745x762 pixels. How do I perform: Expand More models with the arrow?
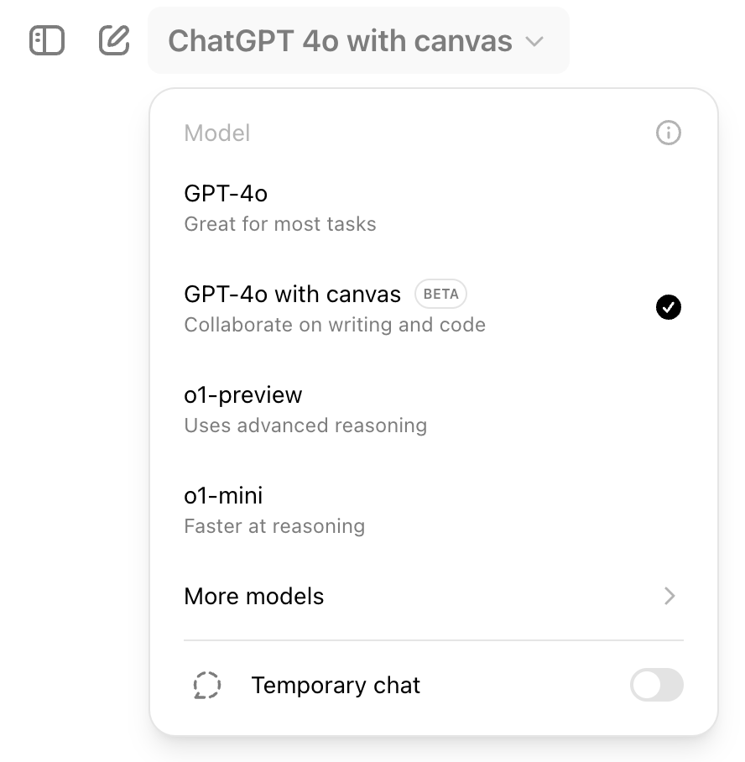pyautogui.click(x=669, y=596)
